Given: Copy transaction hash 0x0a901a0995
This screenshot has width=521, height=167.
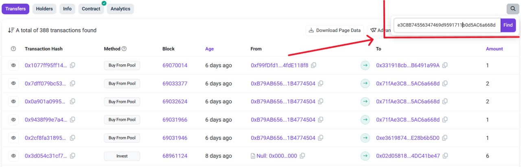Looking at the screenshot, I should (72, 102).
